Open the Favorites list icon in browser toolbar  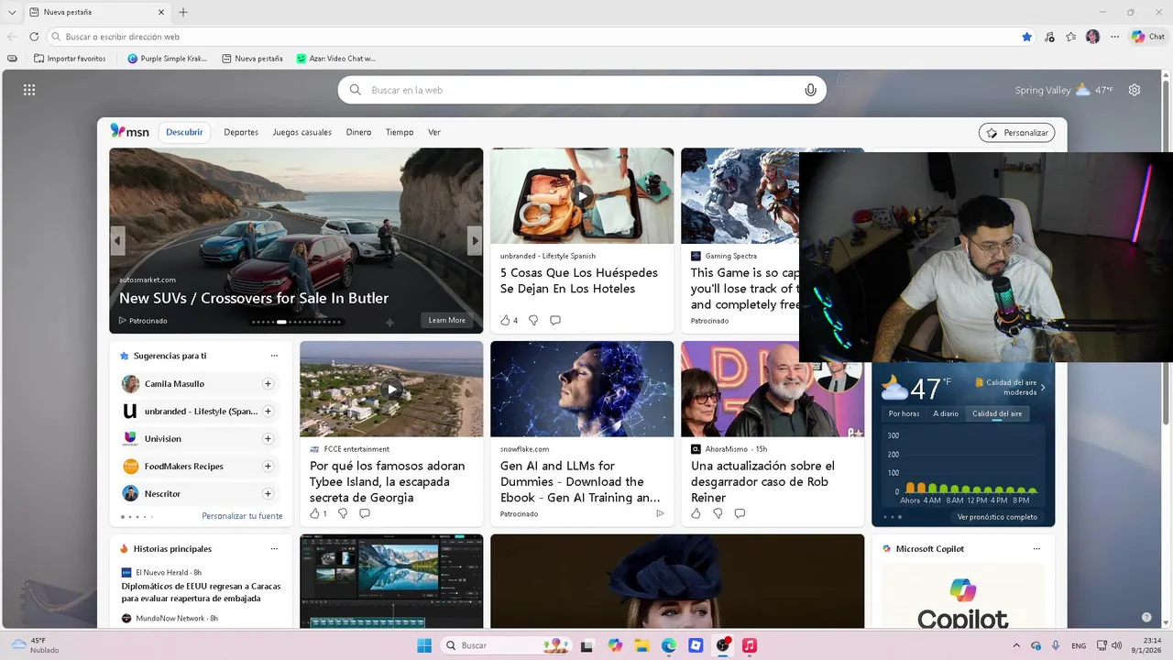(1070, 37)
